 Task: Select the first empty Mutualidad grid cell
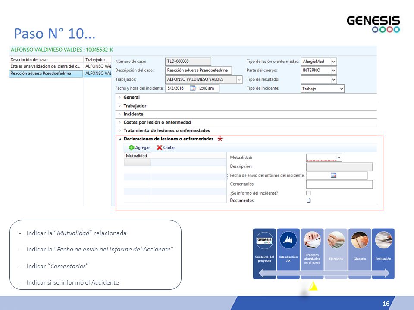pos(137,163)
